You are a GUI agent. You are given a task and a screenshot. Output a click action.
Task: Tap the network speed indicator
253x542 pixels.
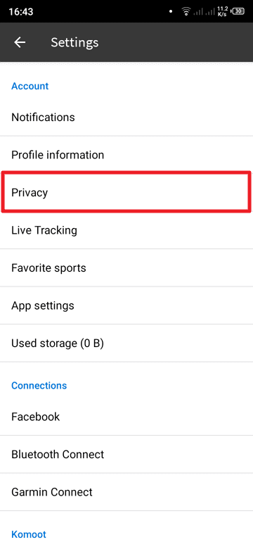tap(223, 11)
